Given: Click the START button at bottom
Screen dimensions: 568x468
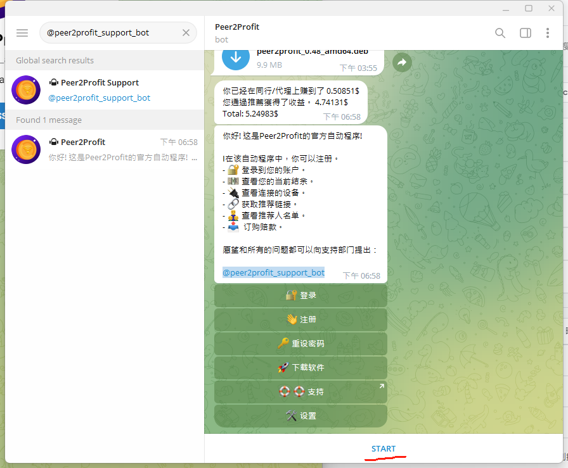Looking at the screenshot, I should point(384,448).
